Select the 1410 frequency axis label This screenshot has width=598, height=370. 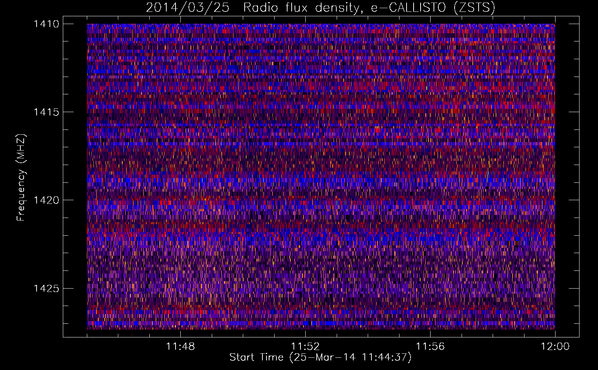pos(46,24)
